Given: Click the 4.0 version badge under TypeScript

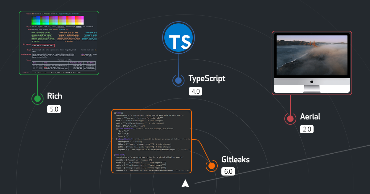Looking at the screenshot, I should [x=195, y=91].
